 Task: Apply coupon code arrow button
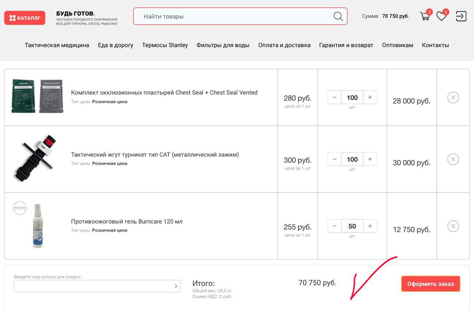pos(176,286)
